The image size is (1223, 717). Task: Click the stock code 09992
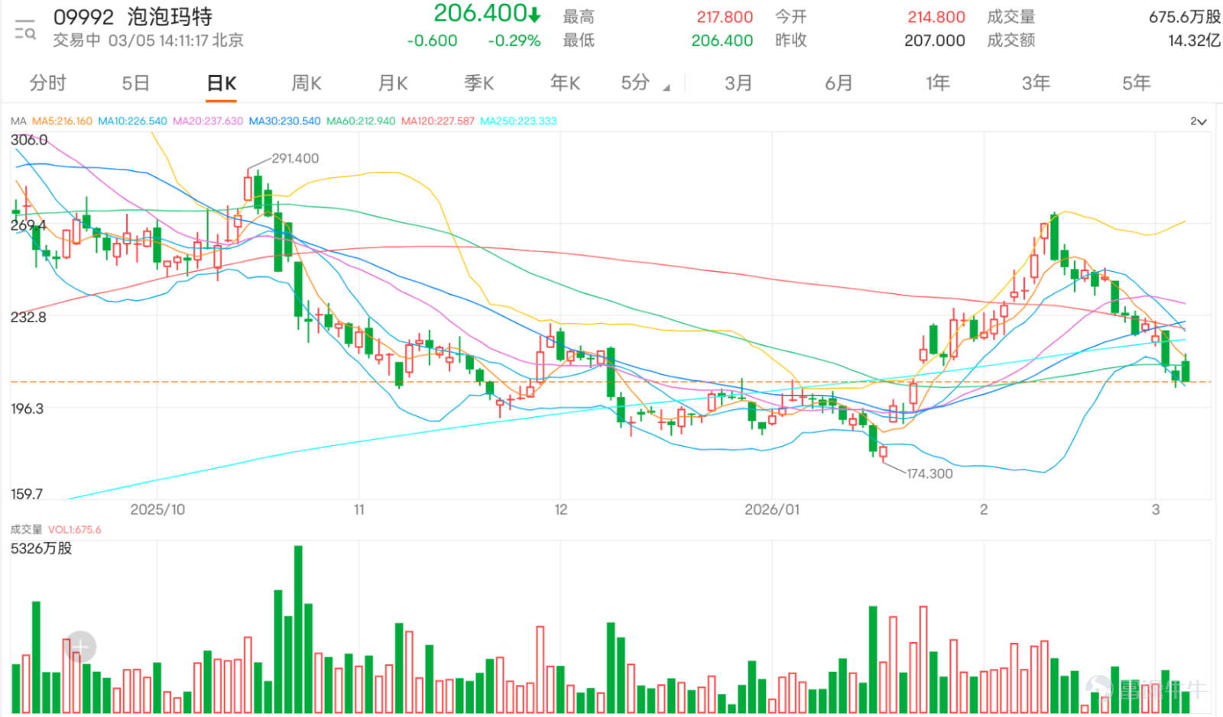[83, 17]
